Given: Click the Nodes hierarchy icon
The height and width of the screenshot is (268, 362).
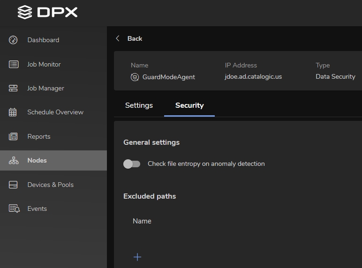Looking at the screenshot, I should (x=14, y=160).
